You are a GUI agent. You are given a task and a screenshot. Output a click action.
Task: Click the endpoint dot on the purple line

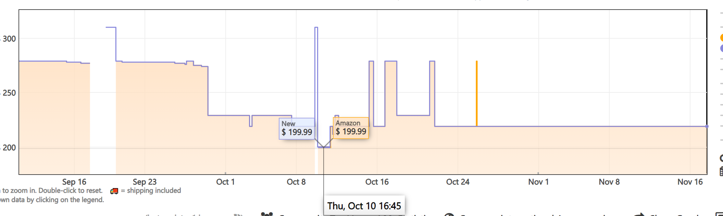[x=707, y=126]
